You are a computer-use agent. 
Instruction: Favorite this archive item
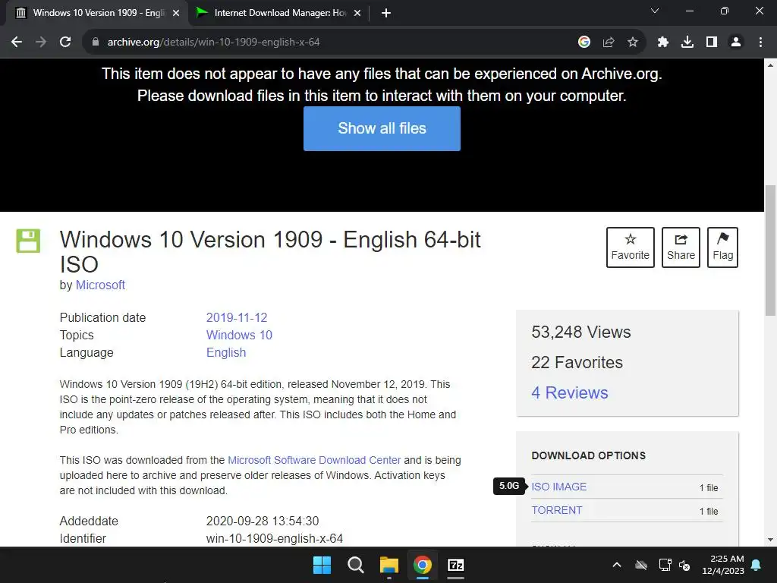[631, 247]
